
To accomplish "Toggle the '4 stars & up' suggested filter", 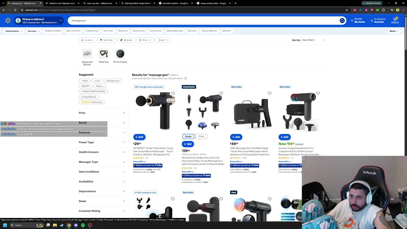I will tap(92, 102).
